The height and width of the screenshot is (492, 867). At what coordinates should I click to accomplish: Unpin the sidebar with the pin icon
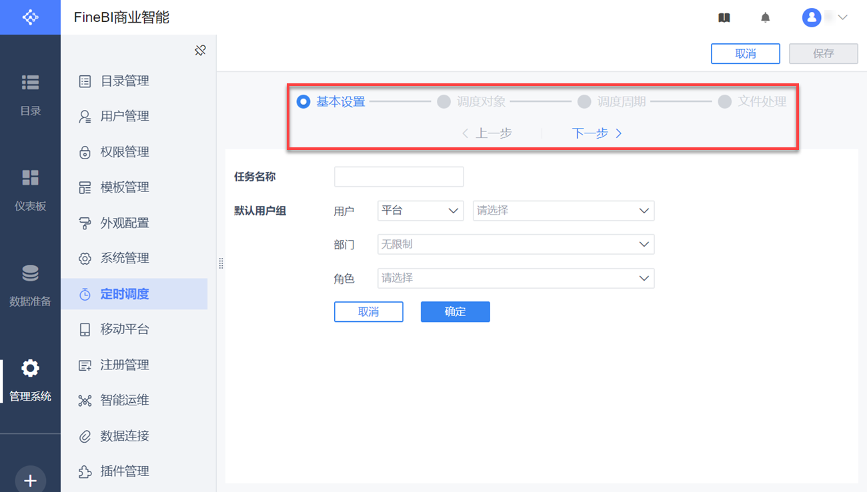[200, 51]
